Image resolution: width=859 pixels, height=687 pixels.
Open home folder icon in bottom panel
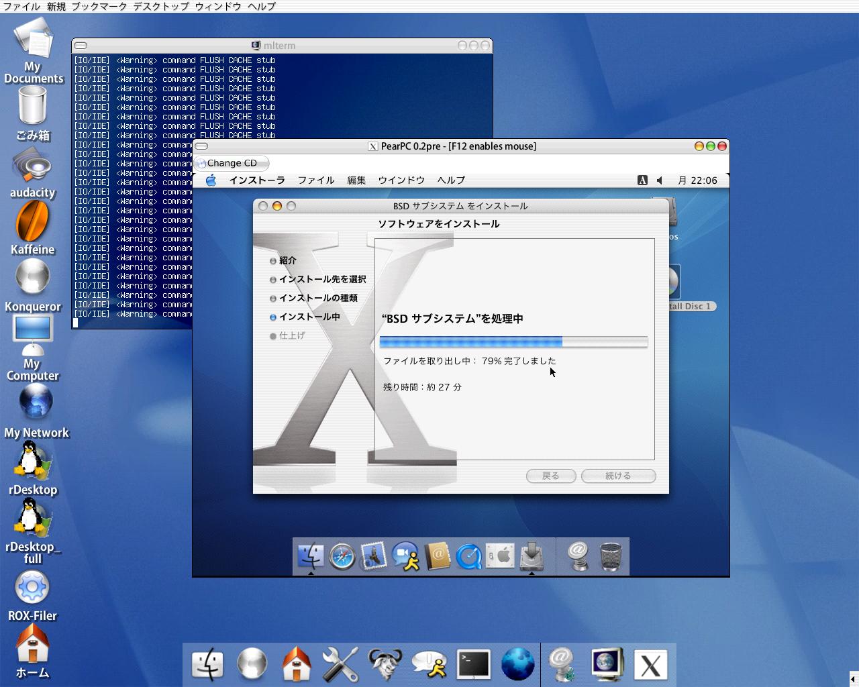coord(296,665)
